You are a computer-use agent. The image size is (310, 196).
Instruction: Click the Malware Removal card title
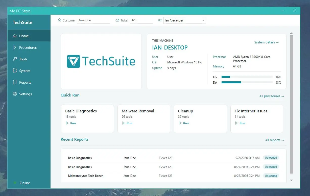(138, 111)
